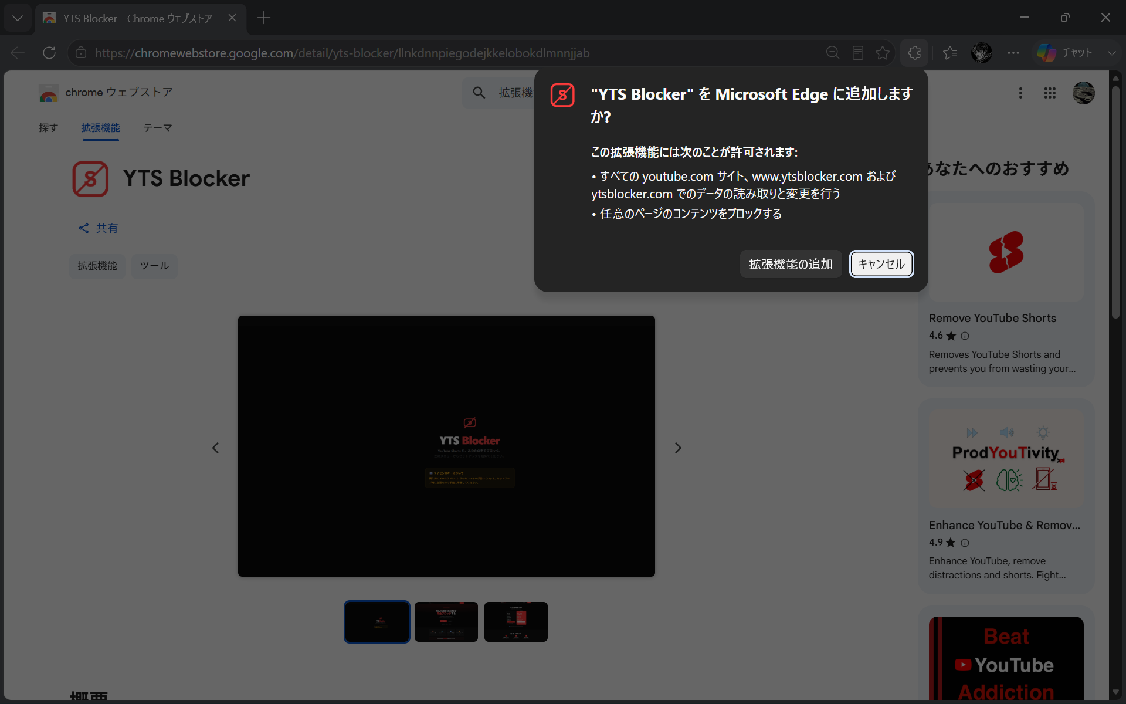Select the third screenshot thumbnail
1126x704 pixels.
[x=516, y=622]
